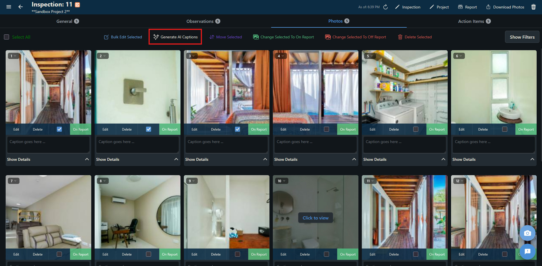Open the chat support bubble

coord(527,251)
